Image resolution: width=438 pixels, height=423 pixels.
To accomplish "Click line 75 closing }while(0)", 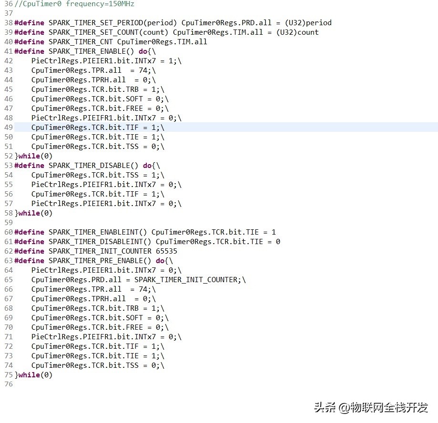I will pos(33,375).
